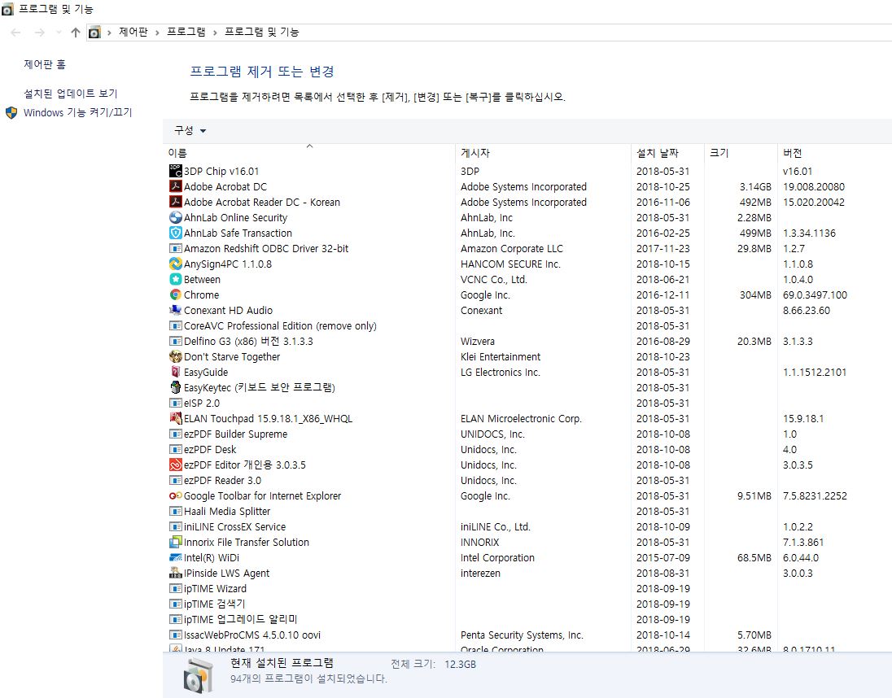
Task: Click the Chrome icon in program list
Action: pos(175,295)
